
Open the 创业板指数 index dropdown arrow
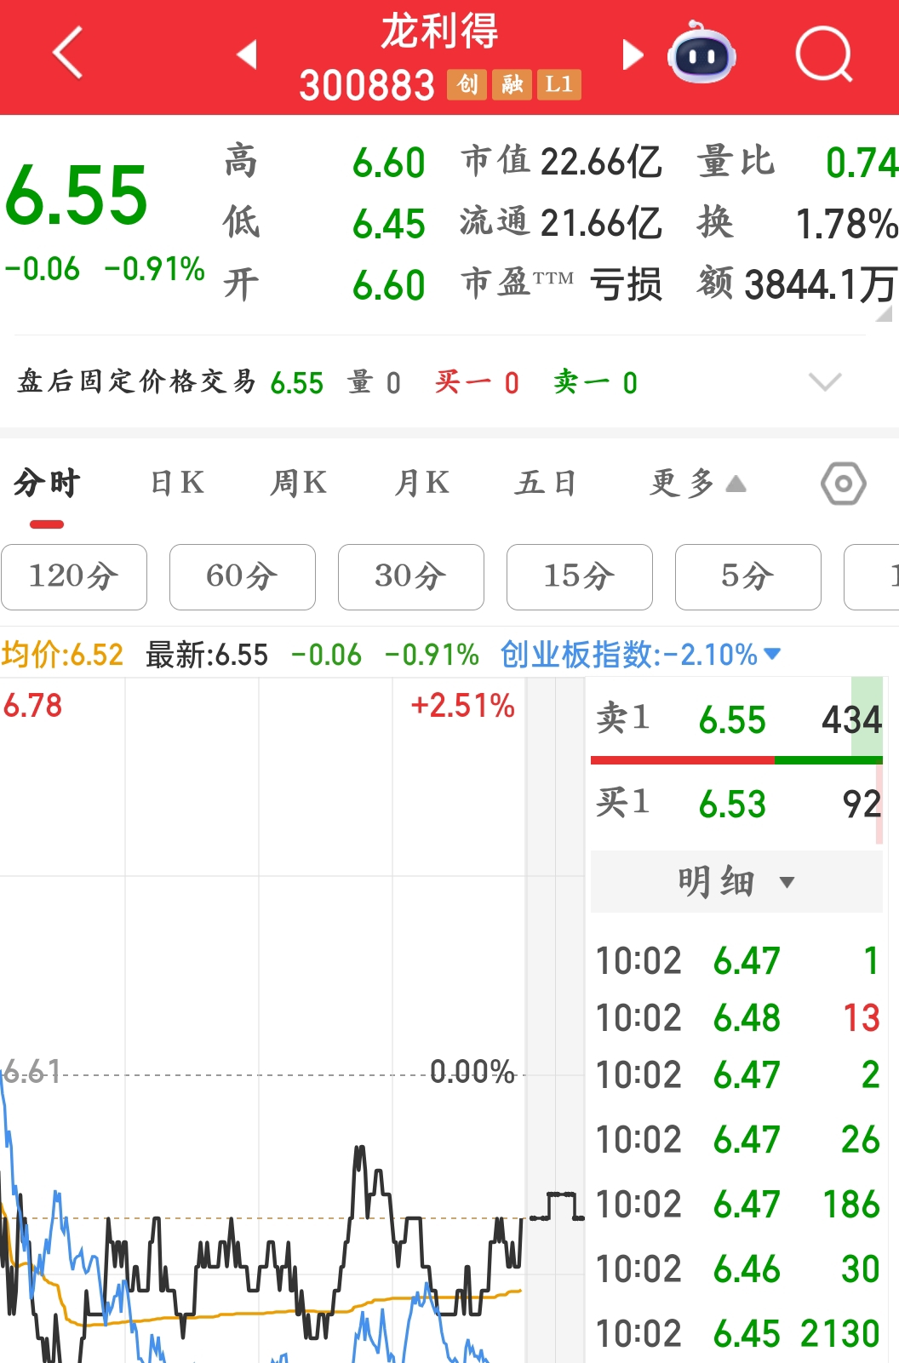772,654
